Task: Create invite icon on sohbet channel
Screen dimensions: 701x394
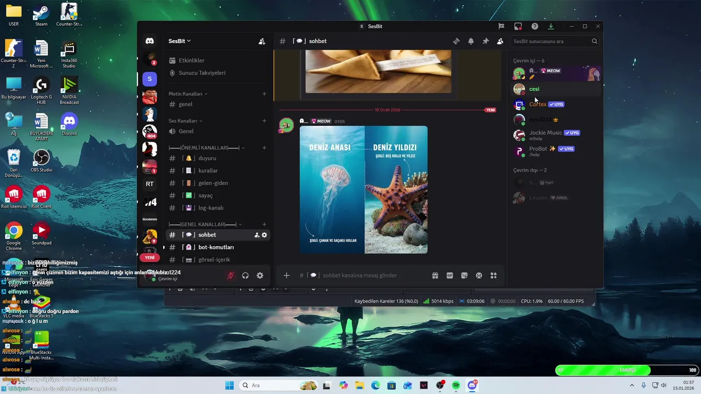Action: click(257, 235)
